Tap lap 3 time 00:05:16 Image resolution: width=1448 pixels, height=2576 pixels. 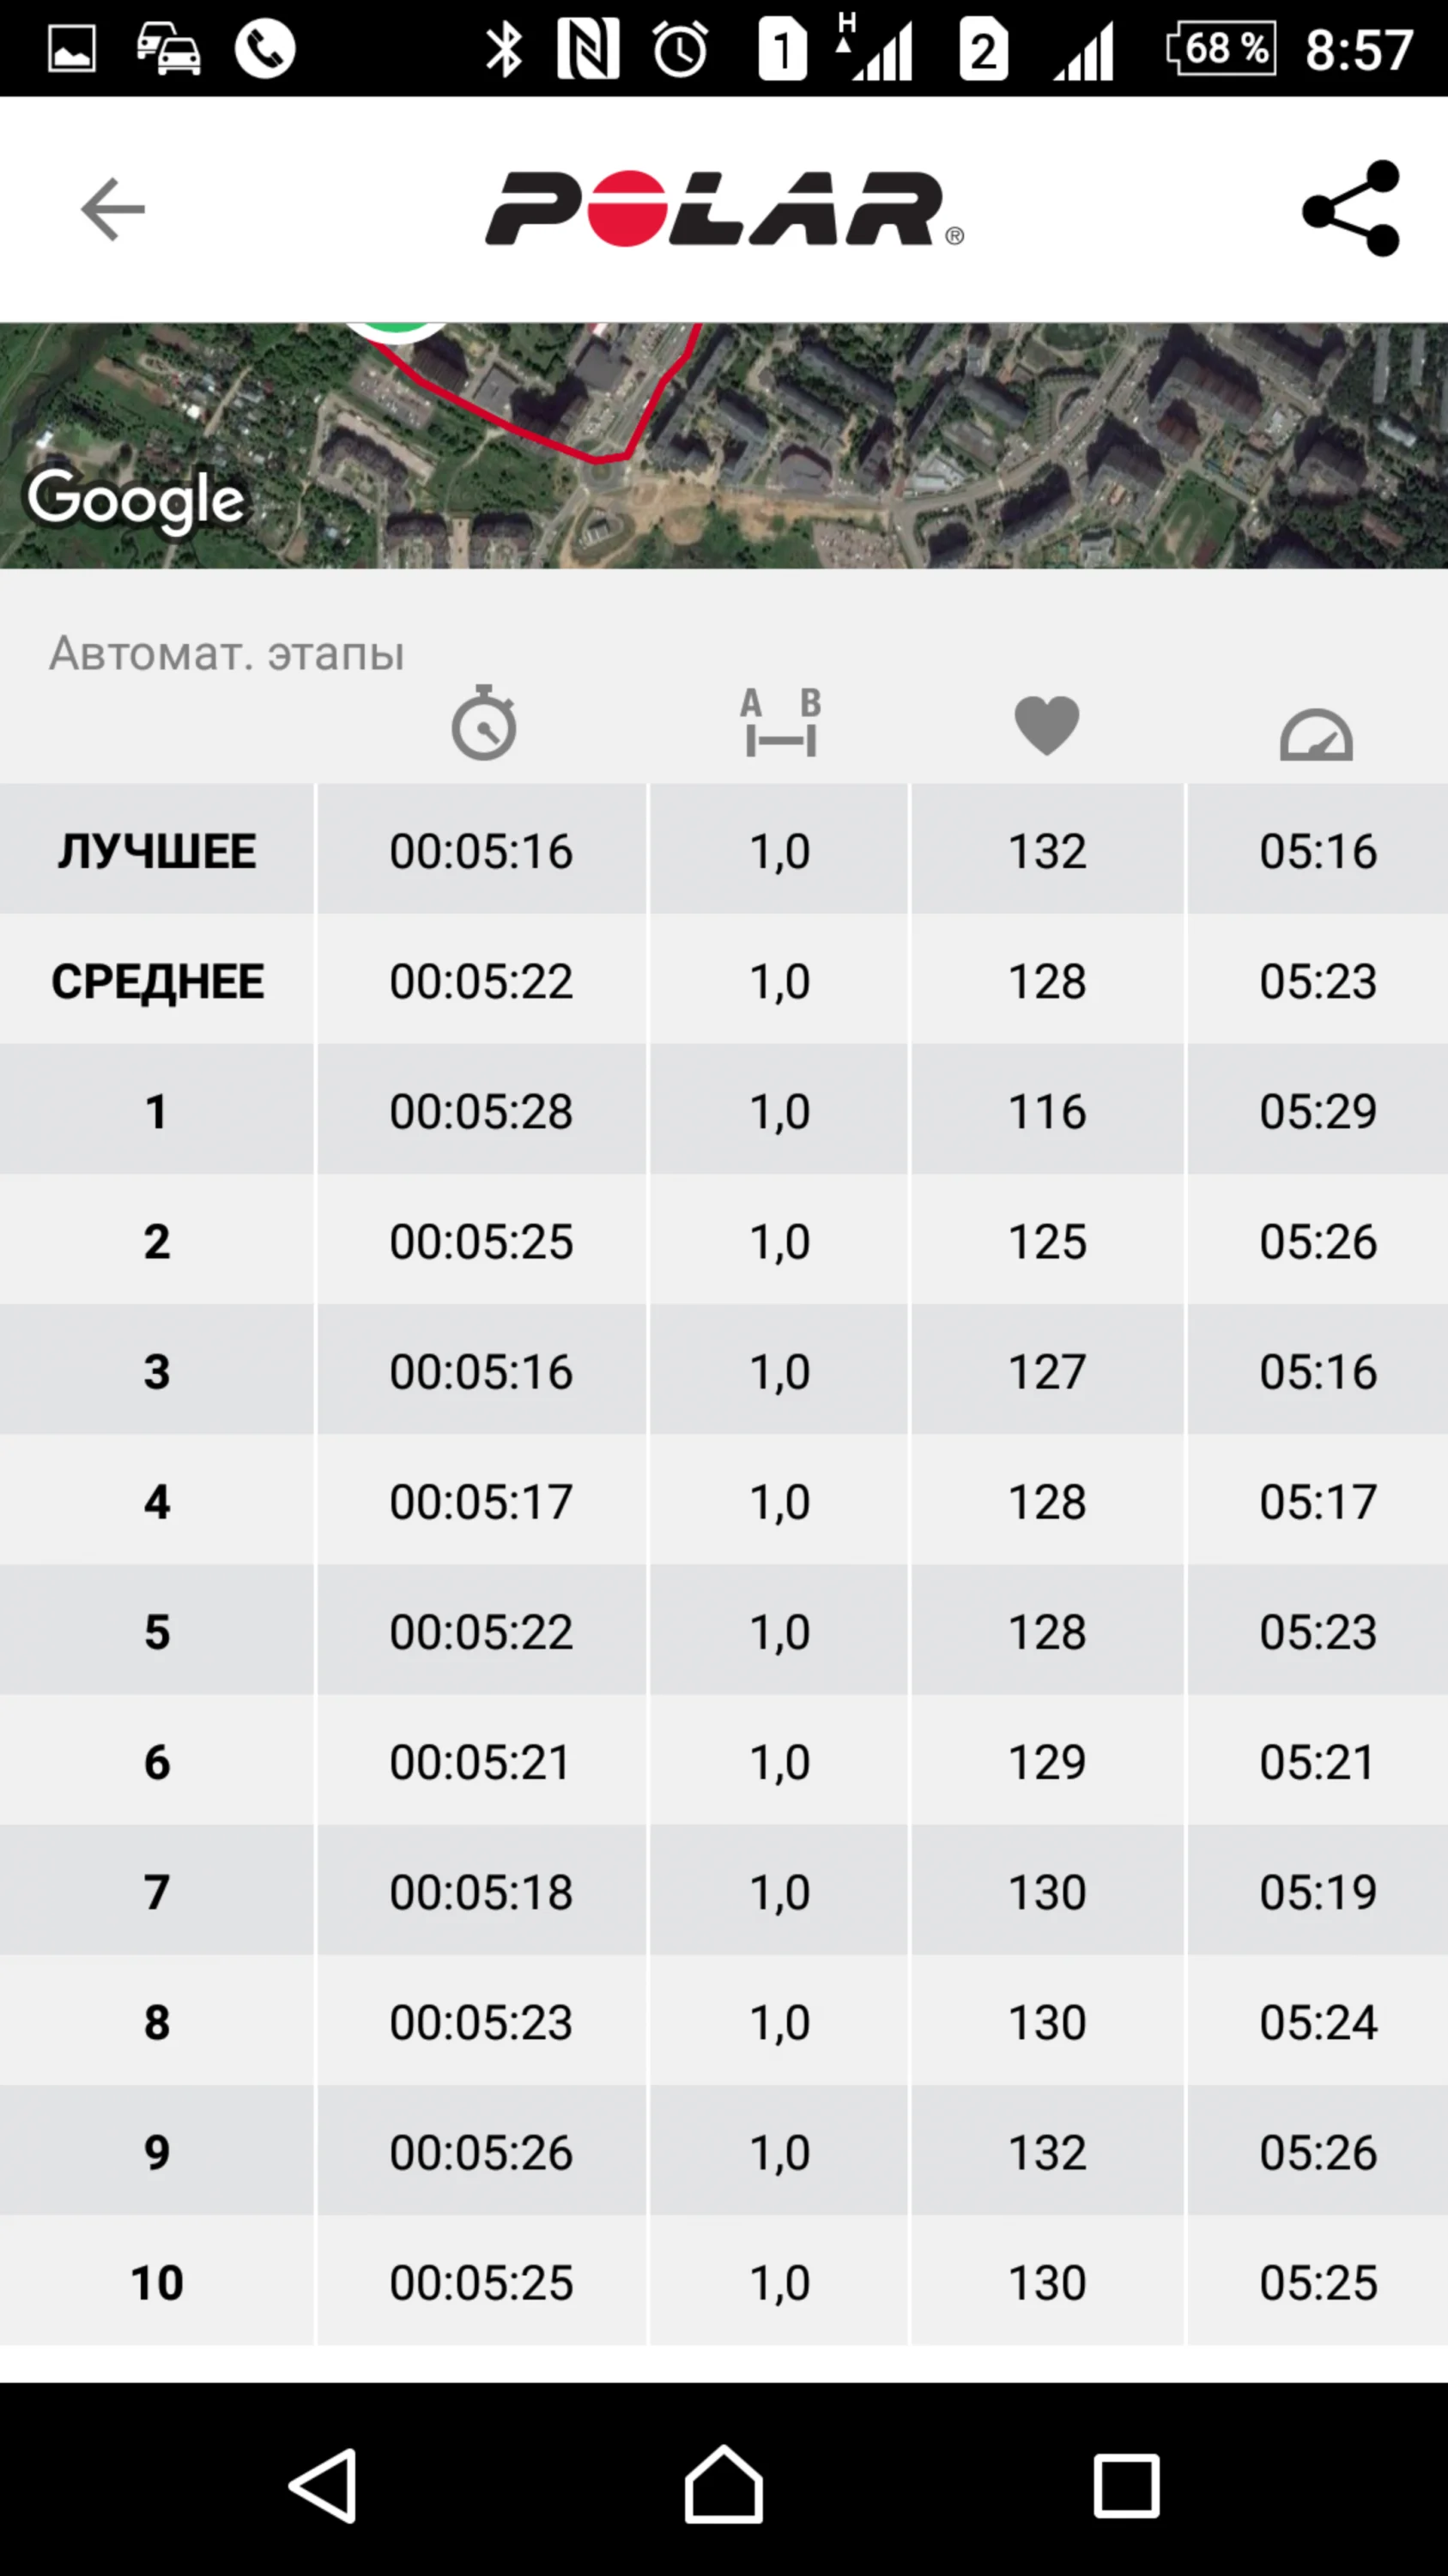click(481, 1371)
